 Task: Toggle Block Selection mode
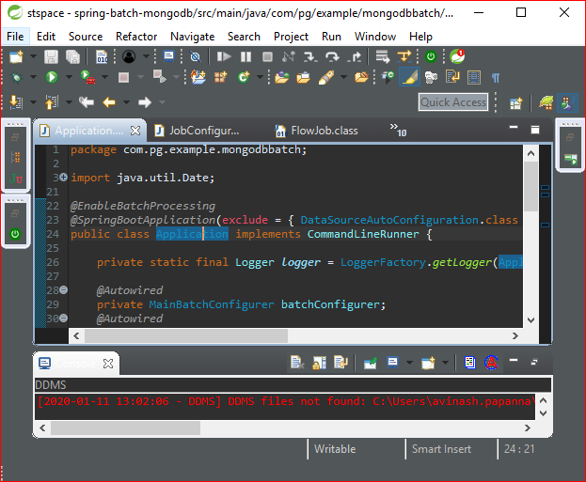point(474,77)
